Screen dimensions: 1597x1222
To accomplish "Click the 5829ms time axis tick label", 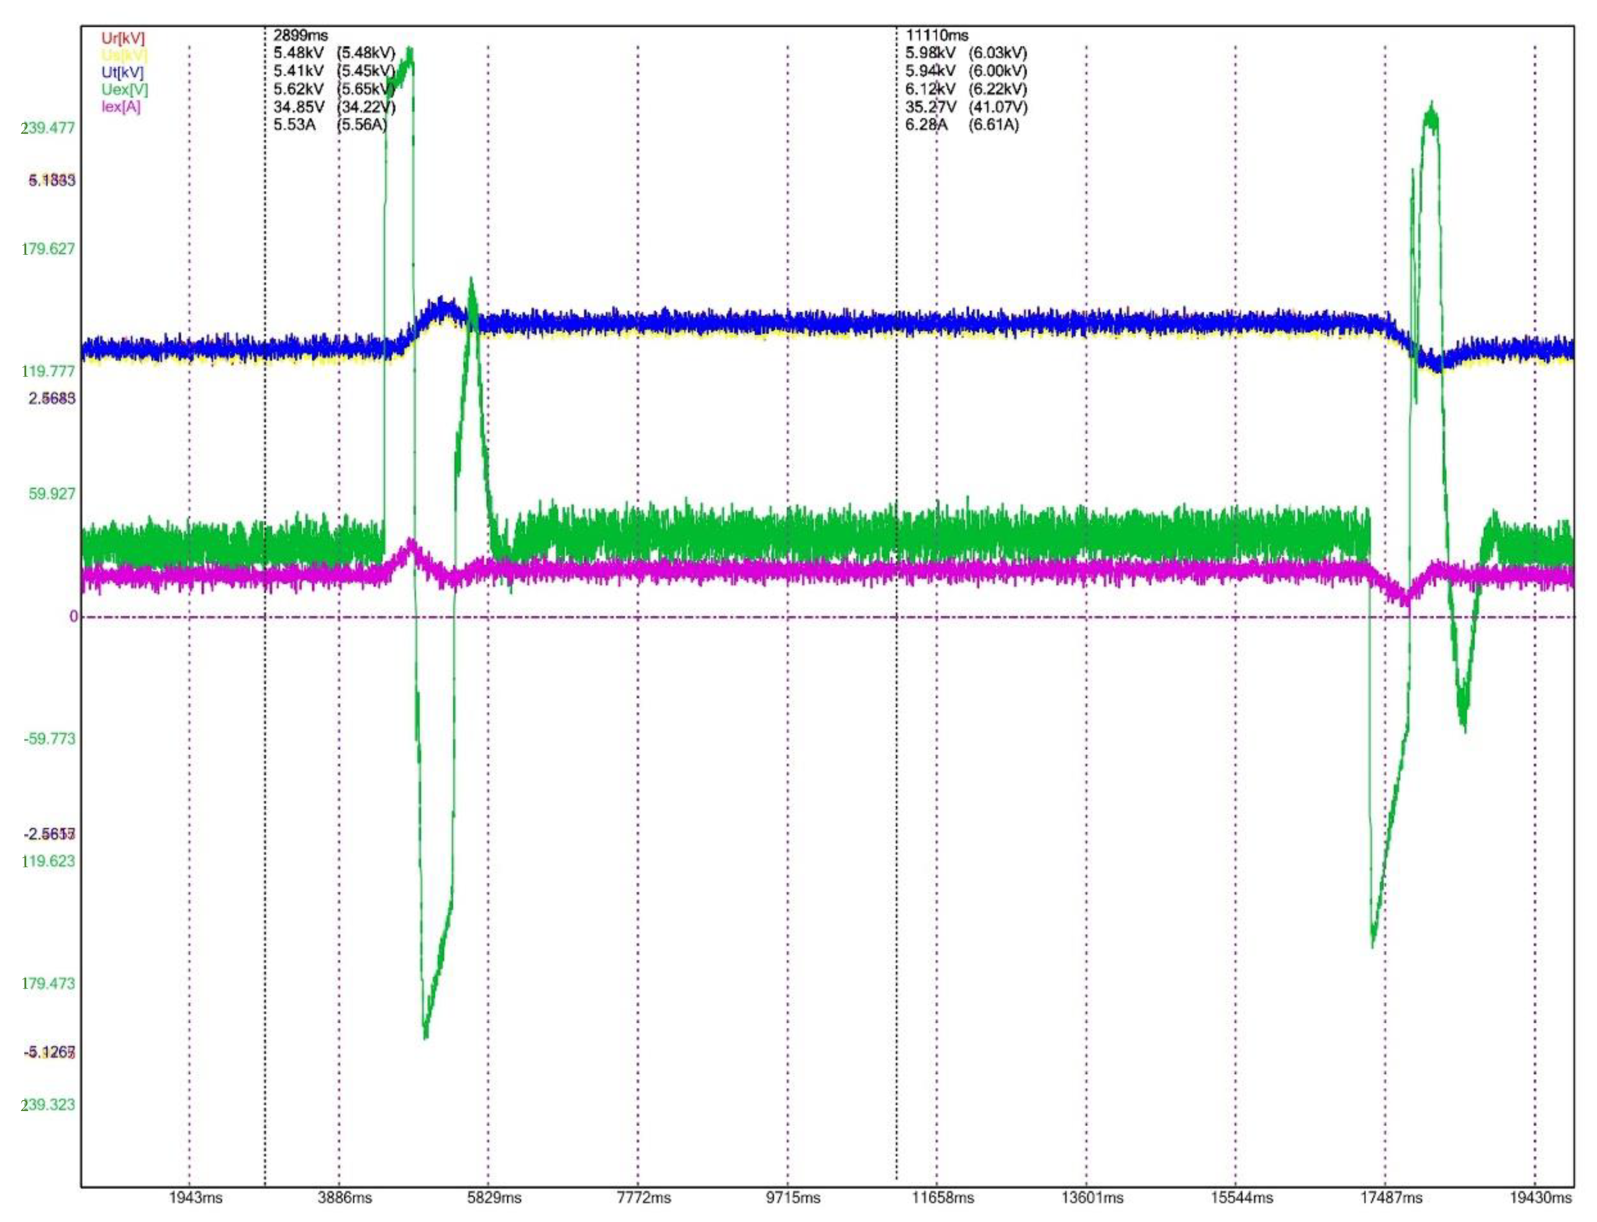I will (494, 1197).
